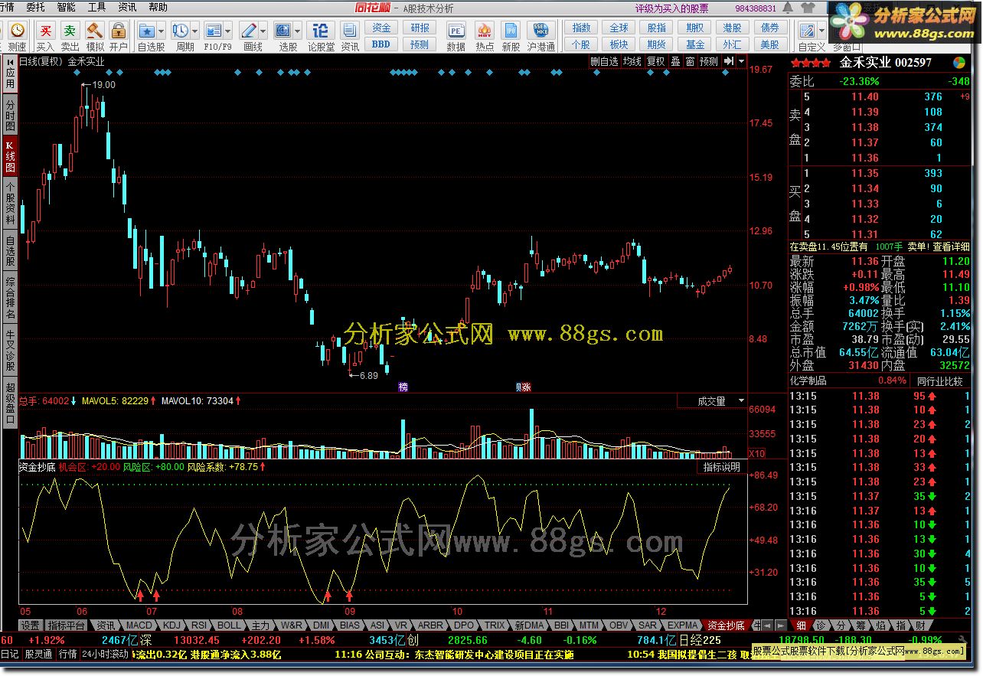This screenshot has width=983, height=676.
Task: Toggle 复权 price adjustment
Action: click(x=656, y=62)
